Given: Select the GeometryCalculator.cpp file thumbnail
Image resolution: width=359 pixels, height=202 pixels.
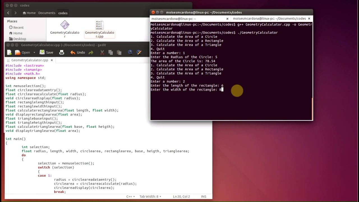Looking at the screenshot, I should (x=100, y=25).
